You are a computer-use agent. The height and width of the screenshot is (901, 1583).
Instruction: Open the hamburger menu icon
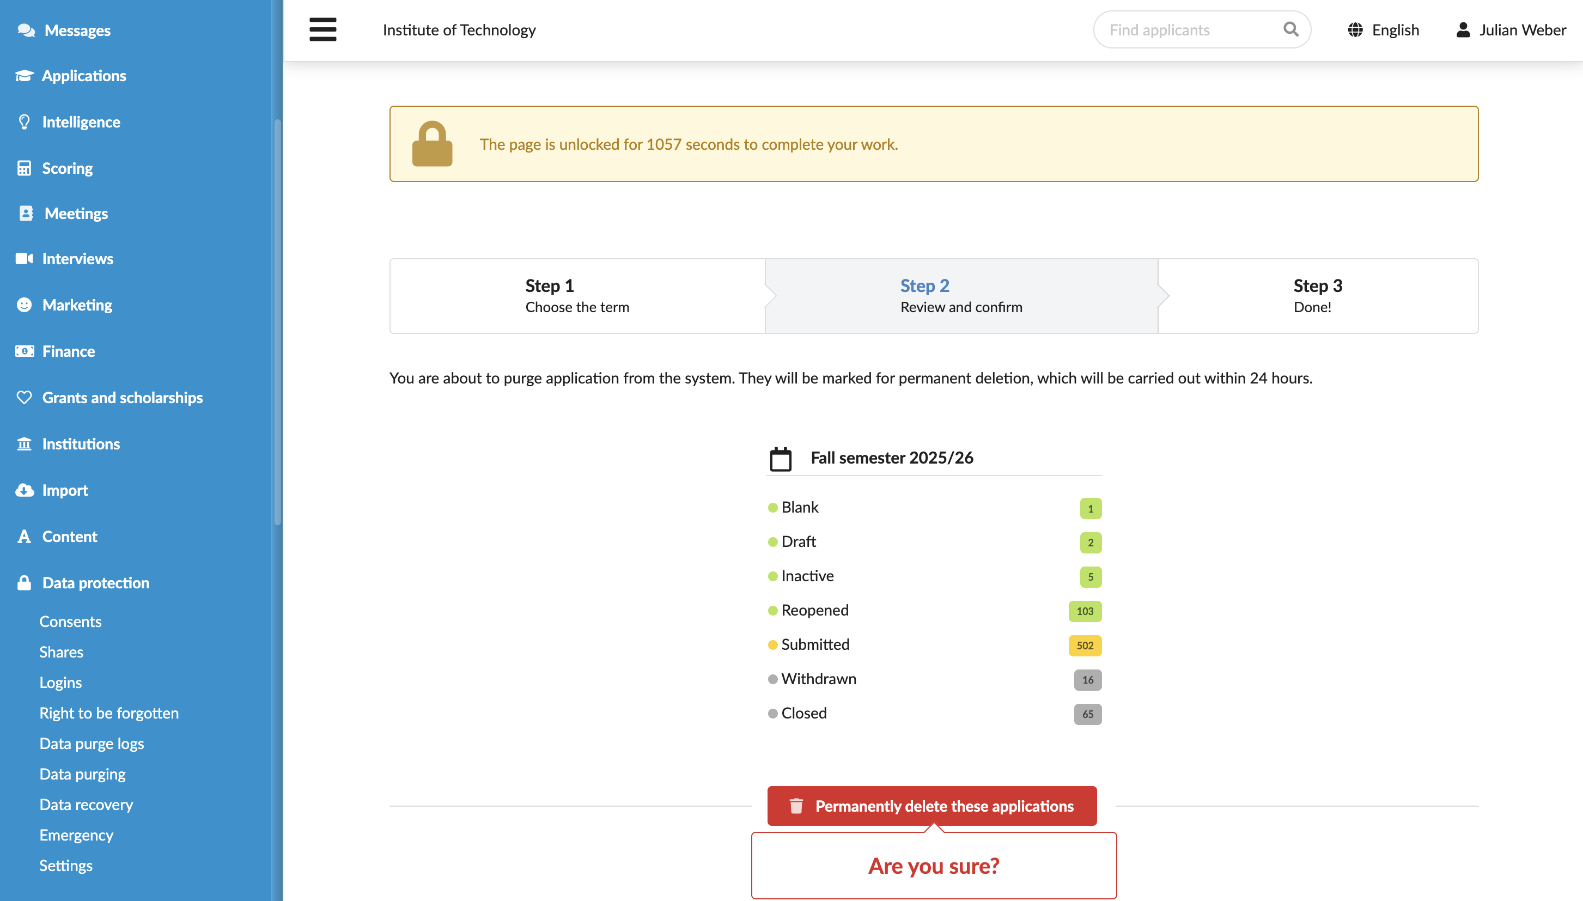[323, 29]
